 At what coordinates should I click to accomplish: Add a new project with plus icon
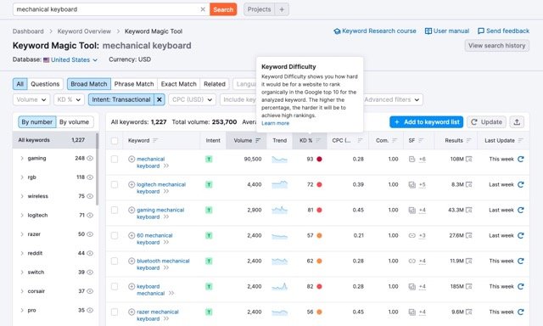tap(282, 9)
